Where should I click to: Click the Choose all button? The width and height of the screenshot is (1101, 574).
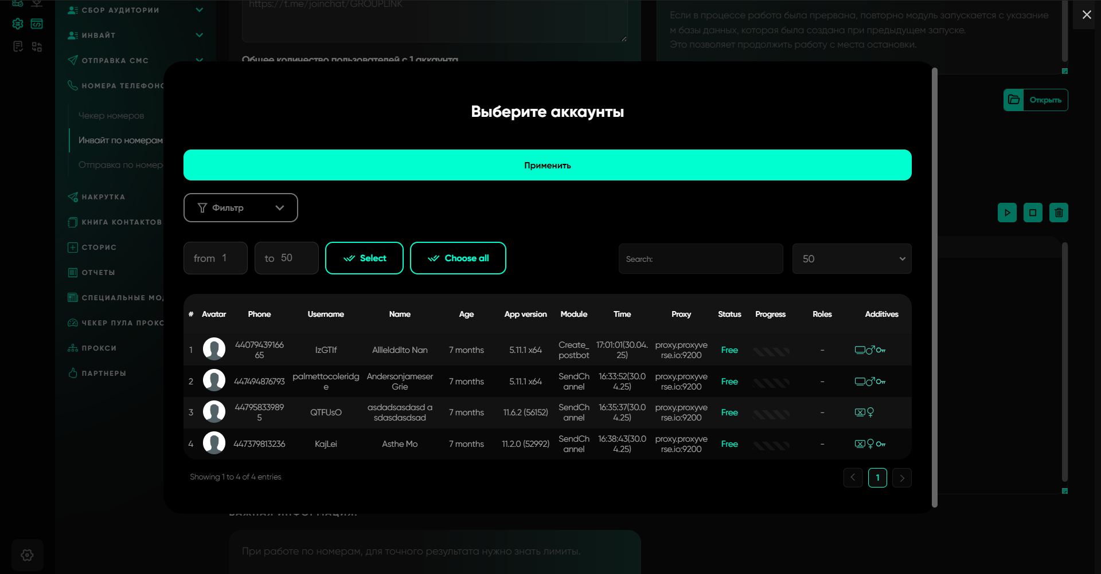point(458,258)
